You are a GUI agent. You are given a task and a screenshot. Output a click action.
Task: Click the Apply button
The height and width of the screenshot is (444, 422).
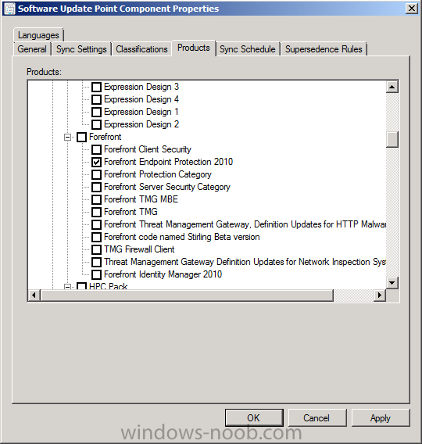(381, 418)
